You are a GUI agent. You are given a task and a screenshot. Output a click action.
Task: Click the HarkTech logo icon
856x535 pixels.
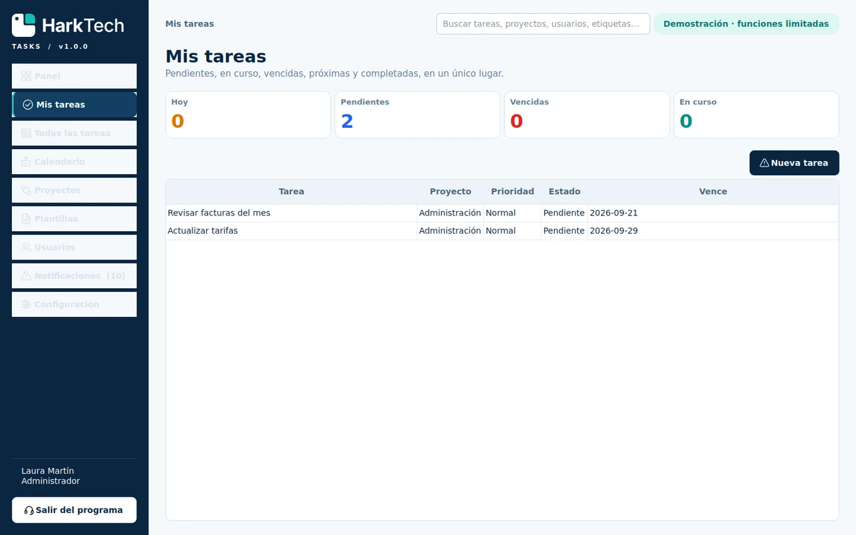[24, 25]
